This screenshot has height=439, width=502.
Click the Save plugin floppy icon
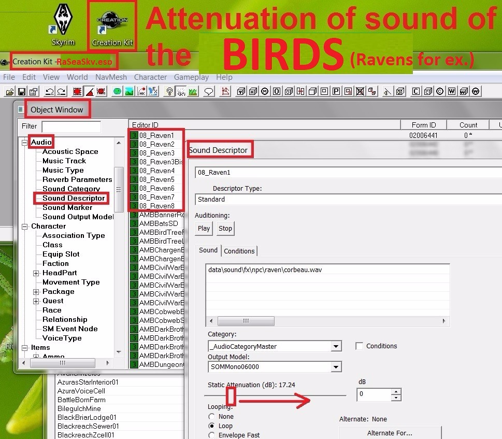(22, 92)
